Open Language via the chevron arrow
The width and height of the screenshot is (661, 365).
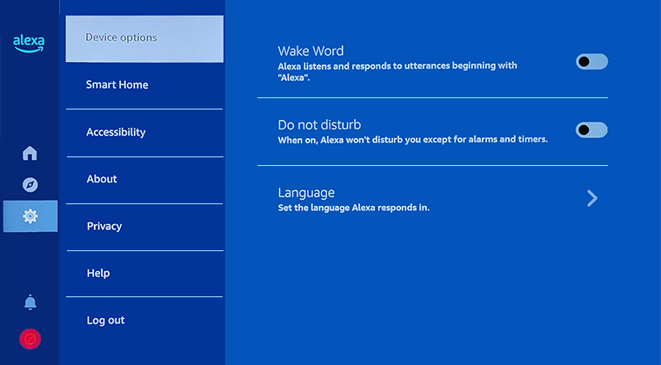point(592,198)
